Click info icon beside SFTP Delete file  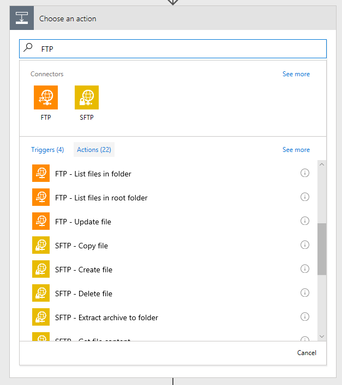coord(304,292)
